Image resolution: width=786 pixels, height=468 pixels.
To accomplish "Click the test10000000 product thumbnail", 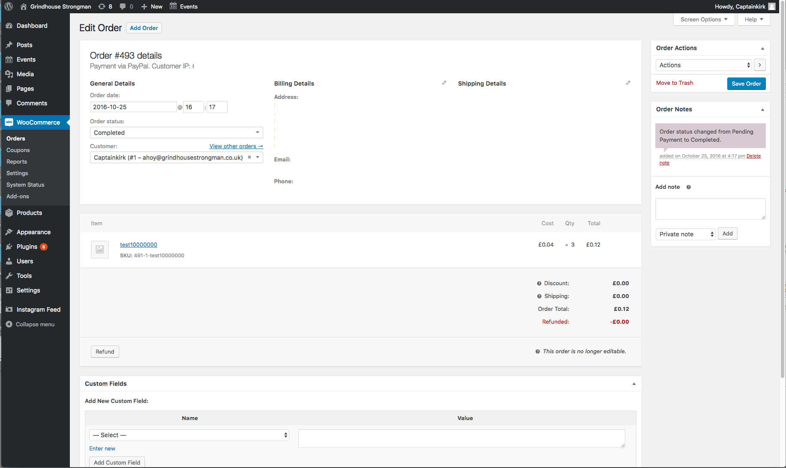I will click(x=100, y=250).
